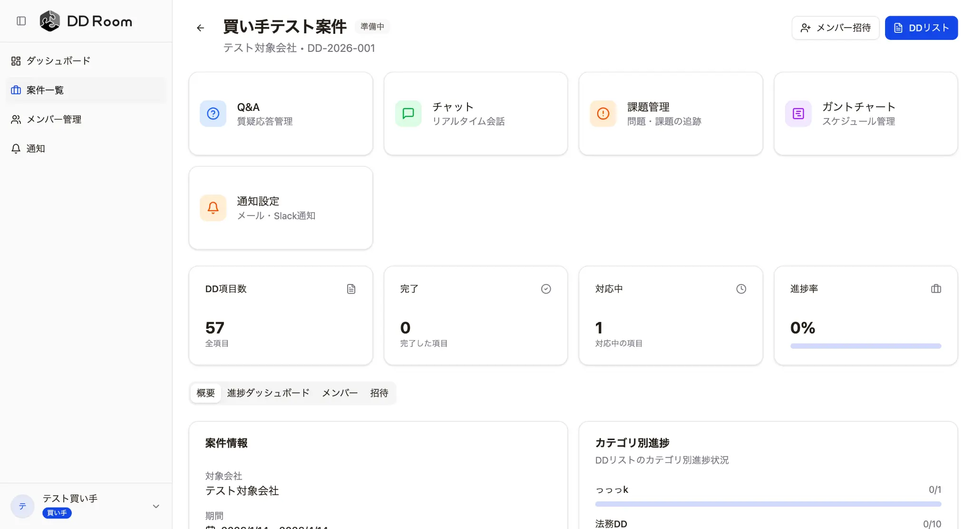Click the 進捗率 progress bar
The width and height of the screenshot is (974, 529).
[866, 346]
